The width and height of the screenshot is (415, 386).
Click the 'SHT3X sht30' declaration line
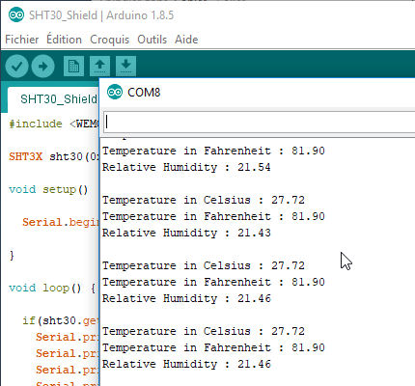54,156
